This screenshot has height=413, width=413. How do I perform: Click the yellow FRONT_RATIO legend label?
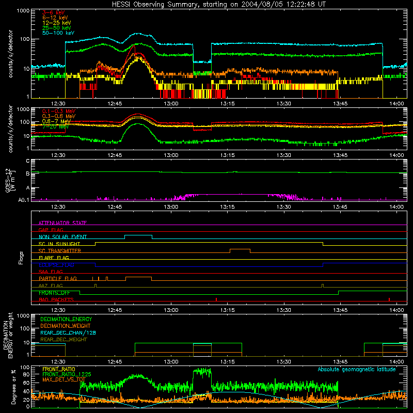point(59,369)
